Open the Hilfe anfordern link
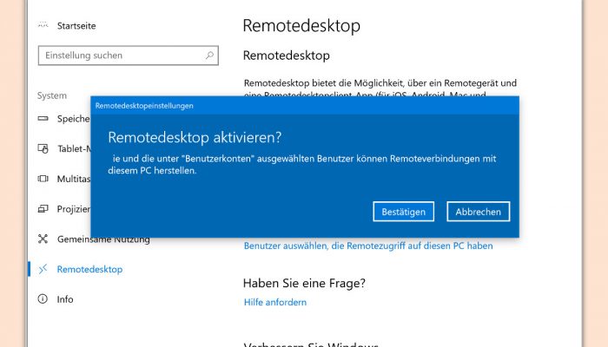 point(275,302)
